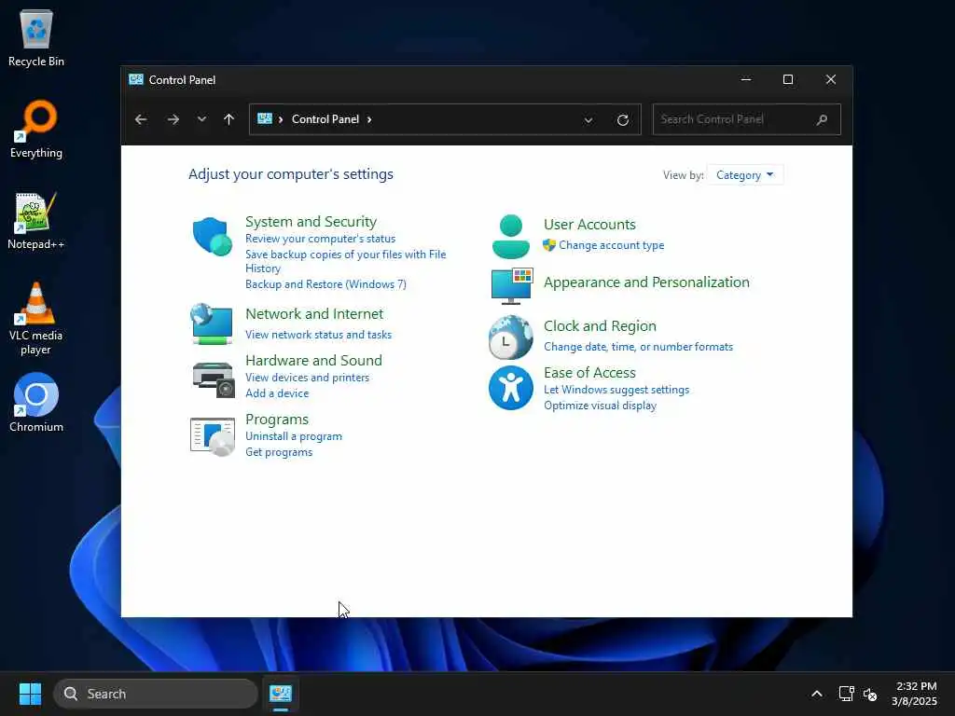
Task: Open the Hardware and Sound printer icon
Action: pos(214,379)
